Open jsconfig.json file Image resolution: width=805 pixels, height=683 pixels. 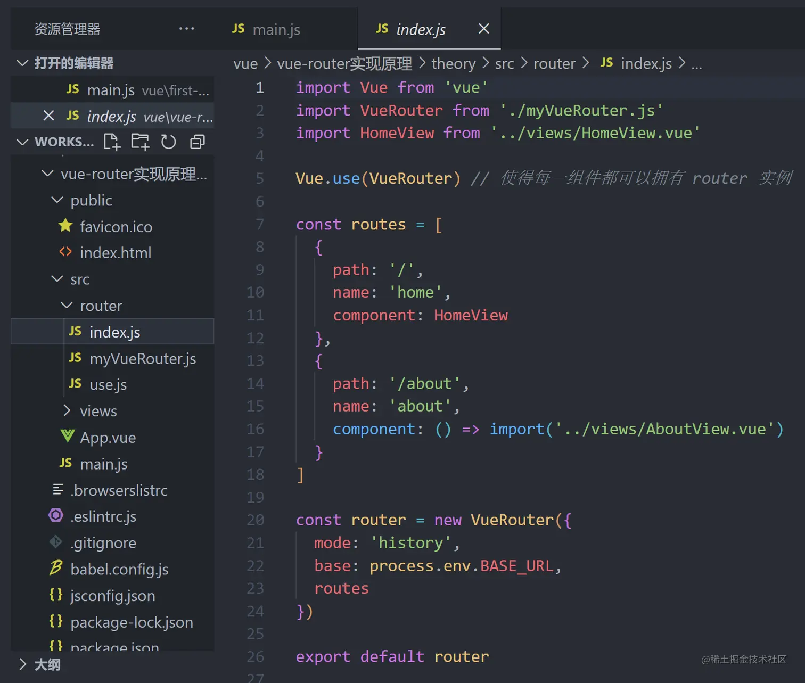(x=112, y=596)
